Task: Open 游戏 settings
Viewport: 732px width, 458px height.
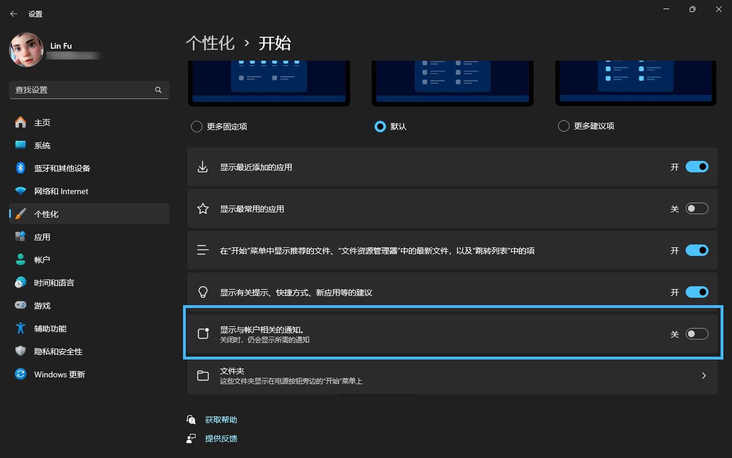Action: pos(89,306)
